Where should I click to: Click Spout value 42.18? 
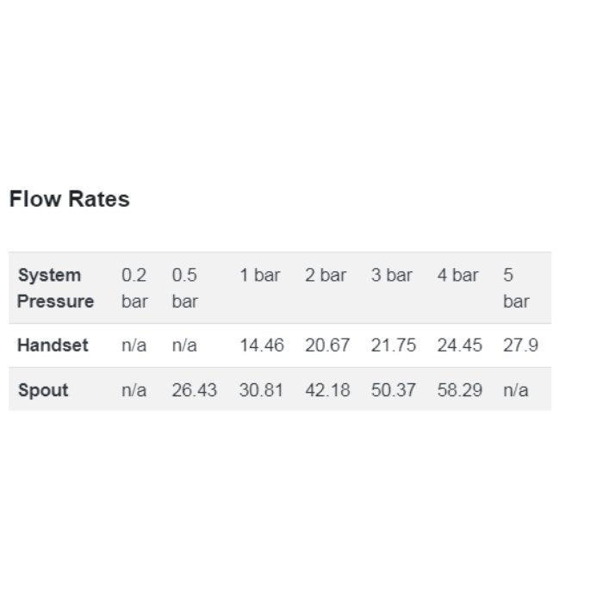(327, 390)
